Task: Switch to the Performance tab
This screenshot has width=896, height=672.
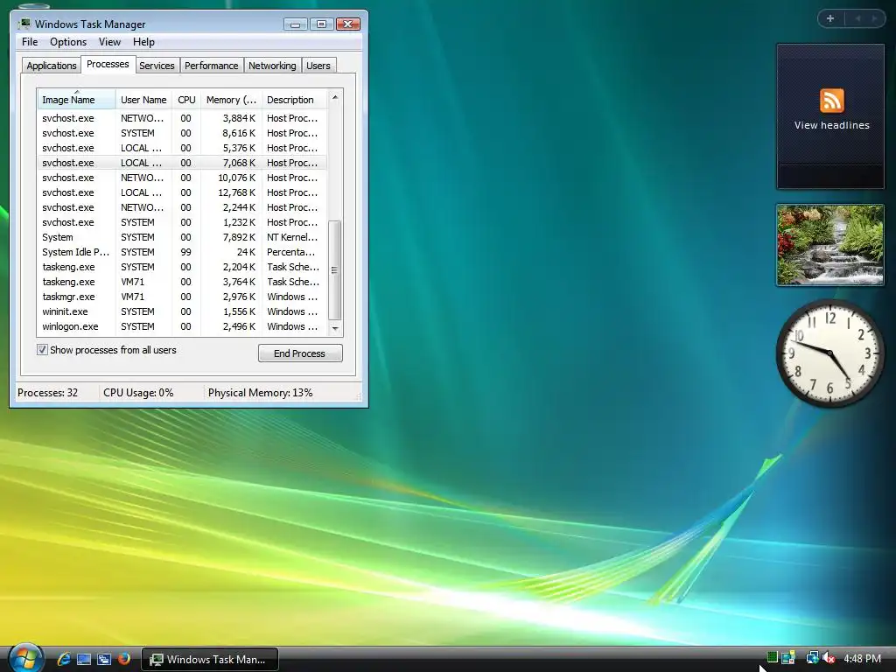Action: pyautogui.click(x=212, y=66)
